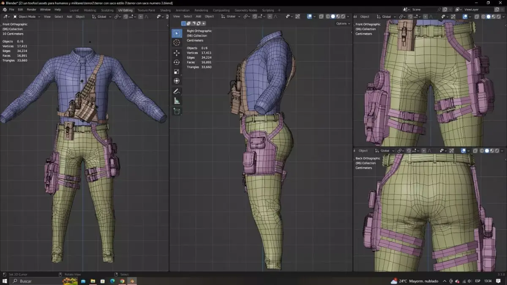
Task: Select the Rotate tool in toolbar
Action: click(177, 62)
